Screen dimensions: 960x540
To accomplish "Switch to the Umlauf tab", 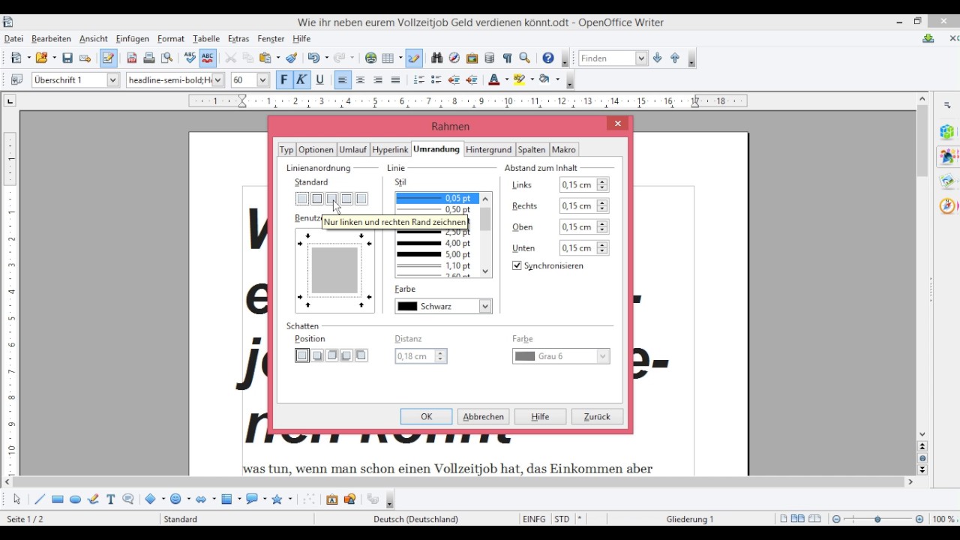I will 352,149.
